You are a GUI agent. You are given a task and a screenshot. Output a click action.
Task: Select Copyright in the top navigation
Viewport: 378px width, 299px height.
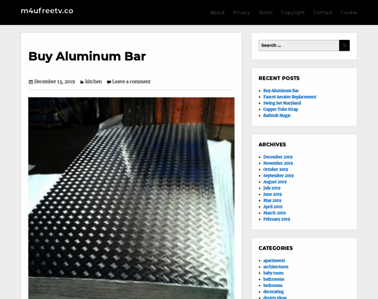point(293,12)
